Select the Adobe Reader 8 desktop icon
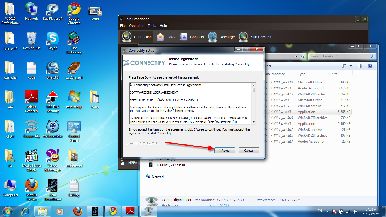 point(32,102)
